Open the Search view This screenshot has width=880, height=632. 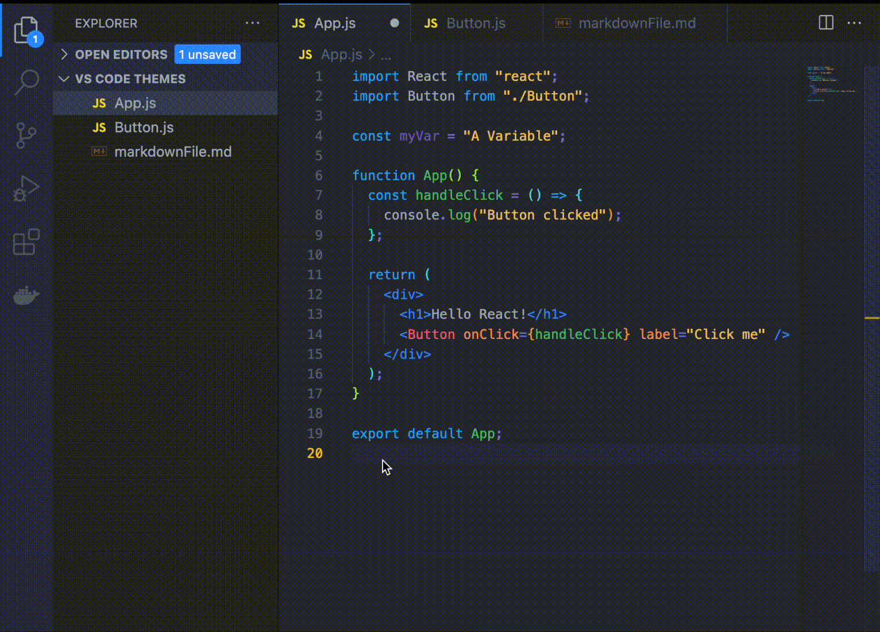(26, 82)
